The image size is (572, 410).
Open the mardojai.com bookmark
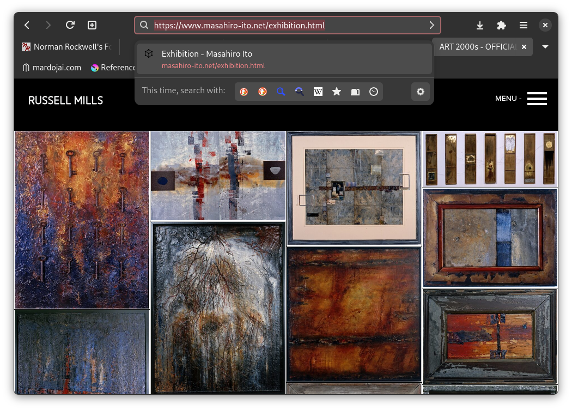click(52, 68)
